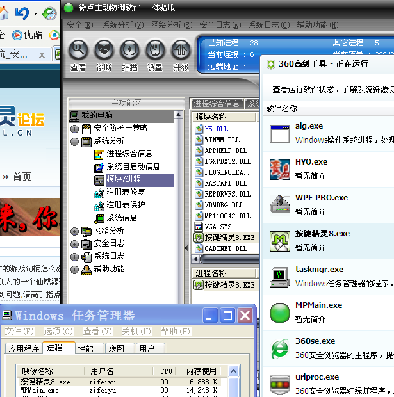The height and width of the screenshot is (397, 394).
Task: Select the 360se.exe browser icon
Action: tap(280, 349)
